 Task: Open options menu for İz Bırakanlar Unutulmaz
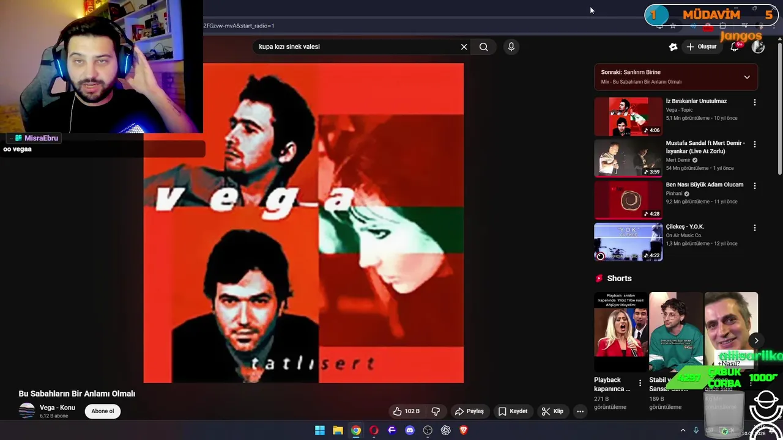(x=754, y=102)
